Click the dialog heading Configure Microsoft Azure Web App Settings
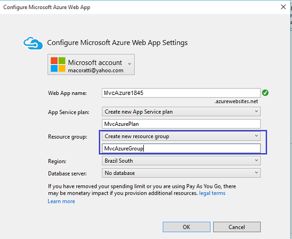 coord(117,43)
